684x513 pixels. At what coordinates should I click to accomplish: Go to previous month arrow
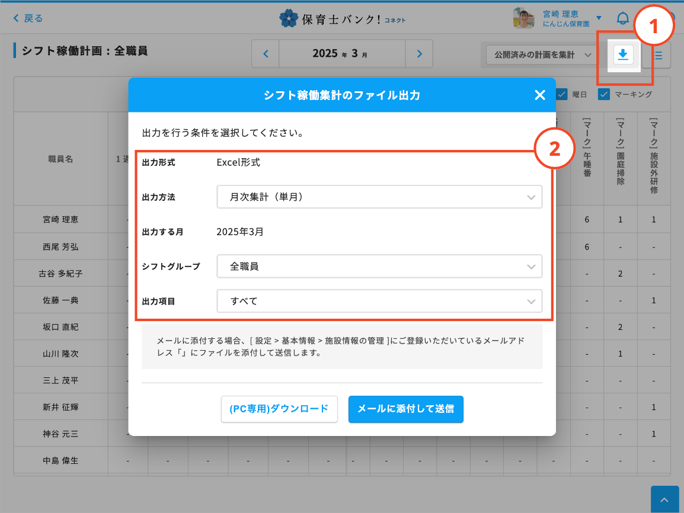click(266, 54)
